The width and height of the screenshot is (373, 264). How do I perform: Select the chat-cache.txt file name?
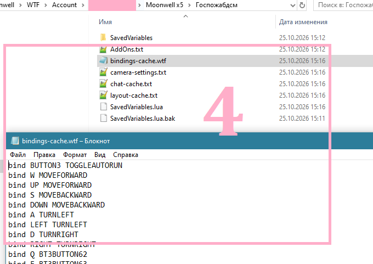[131, 84]
